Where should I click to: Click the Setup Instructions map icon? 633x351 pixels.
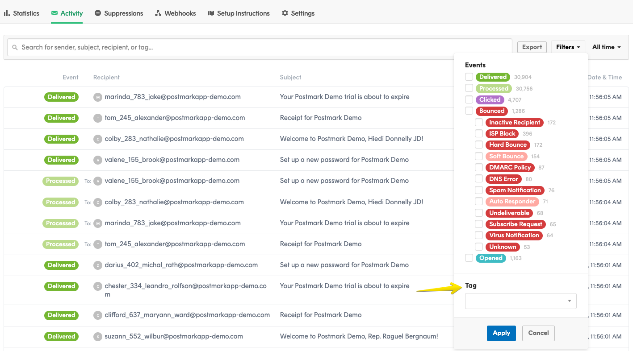[211, 13]
